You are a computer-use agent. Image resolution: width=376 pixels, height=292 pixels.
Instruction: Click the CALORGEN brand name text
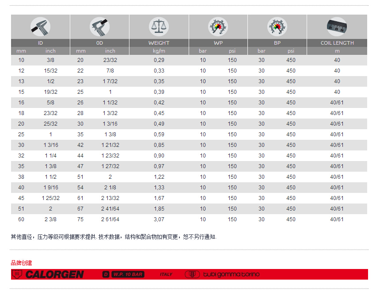(54, 274)
